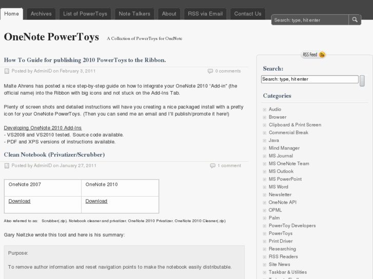This screenshot has height=279, width=373.
Task: Open the OPML category
Action: point(275,210)
